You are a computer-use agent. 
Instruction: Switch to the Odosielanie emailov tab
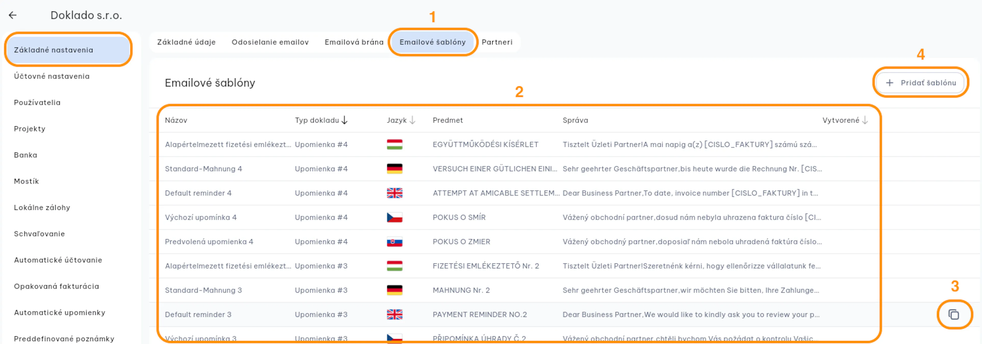[270, 42]
